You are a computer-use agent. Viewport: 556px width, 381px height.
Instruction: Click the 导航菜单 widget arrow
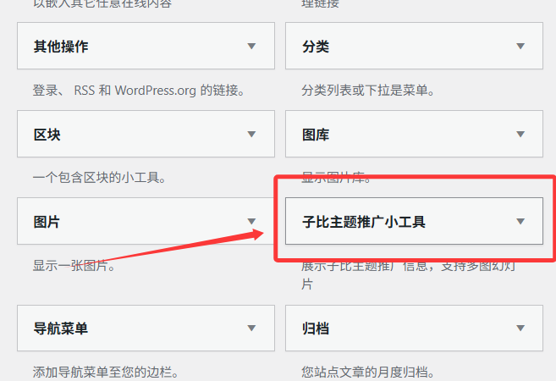point(251,329)
